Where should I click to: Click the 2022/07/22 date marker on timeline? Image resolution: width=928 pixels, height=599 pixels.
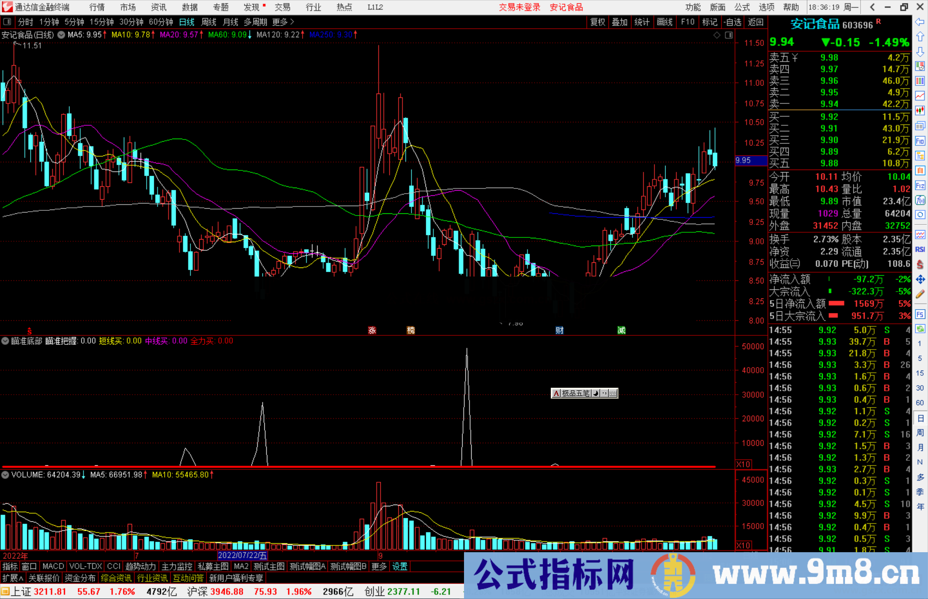[242, 555]
